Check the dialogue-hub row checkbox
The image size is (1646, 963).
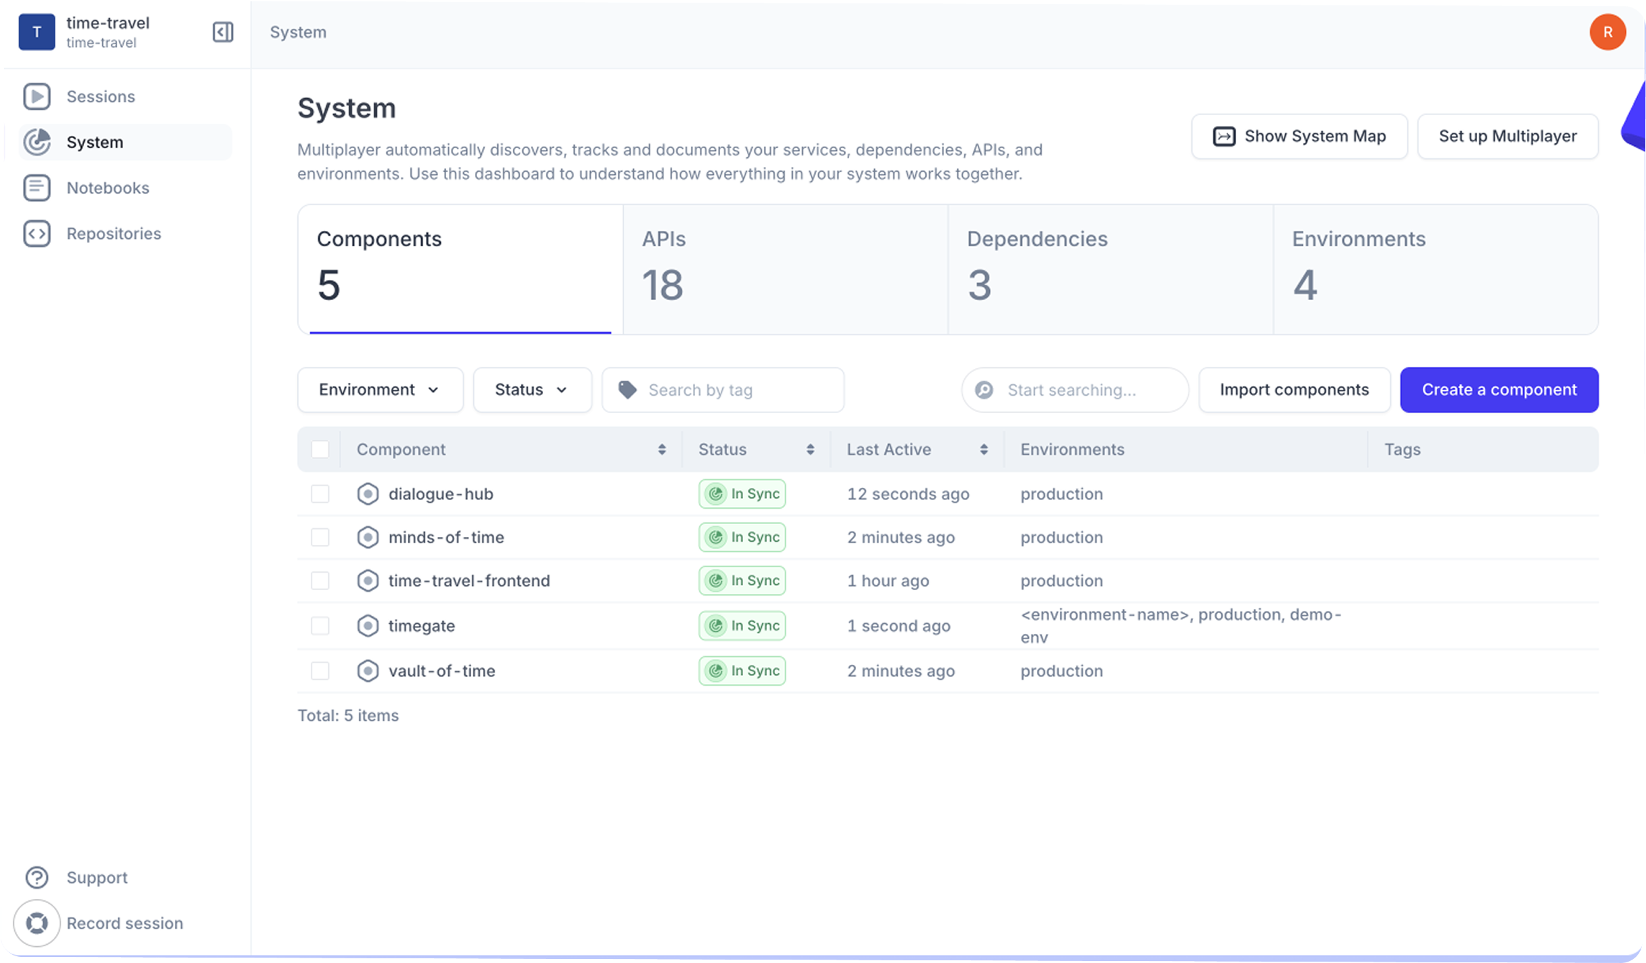pyautogui.click(x=320, y=494)
